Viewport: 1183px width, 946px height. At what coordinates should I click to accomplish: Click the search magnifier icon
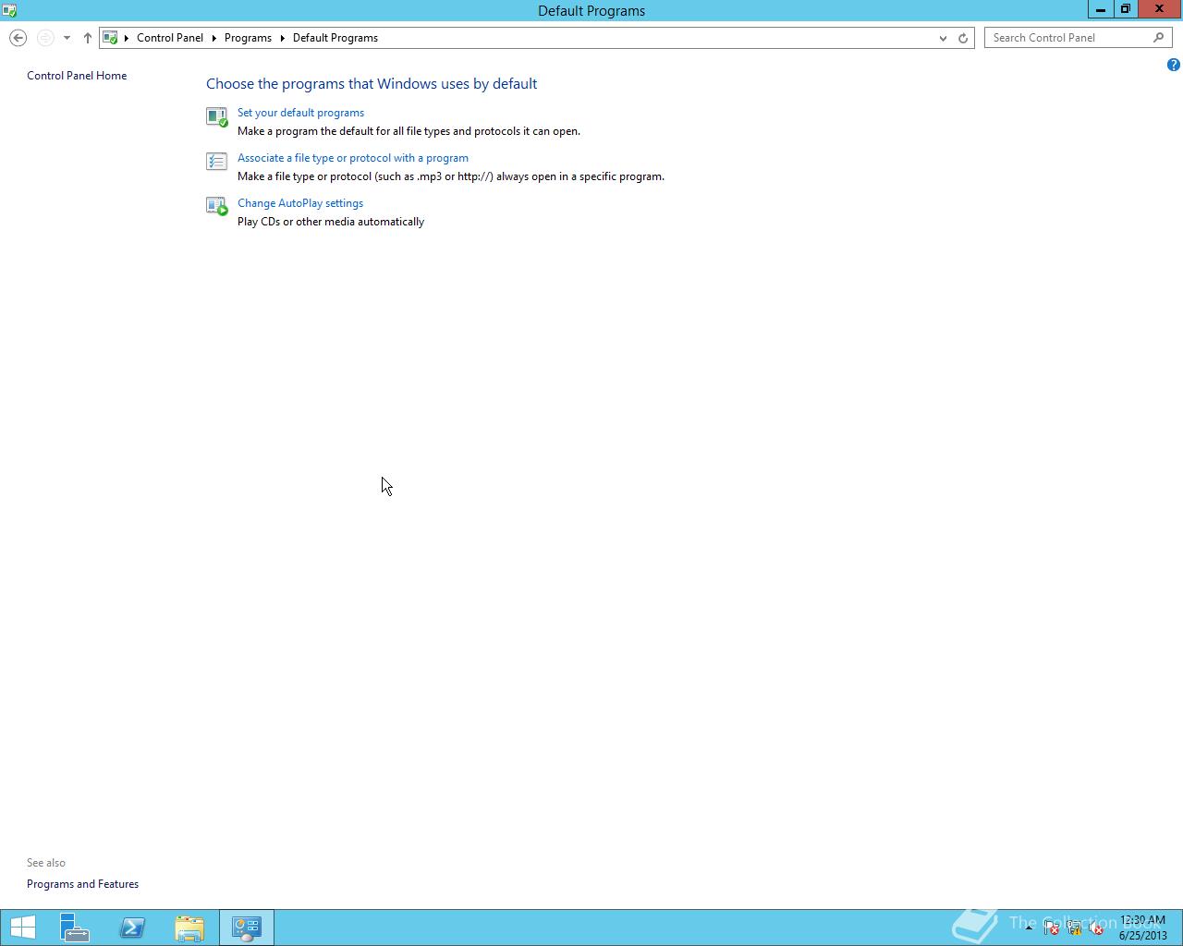click(1159, 38)
